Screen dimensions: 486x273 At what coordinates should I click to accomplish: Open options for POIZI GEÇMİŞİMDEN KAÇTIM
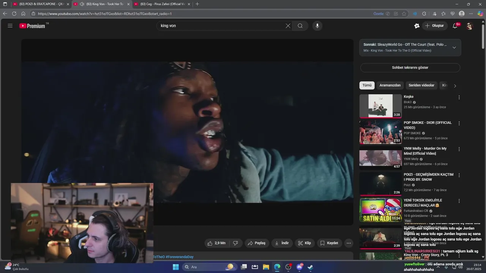(x=459, y=175)
